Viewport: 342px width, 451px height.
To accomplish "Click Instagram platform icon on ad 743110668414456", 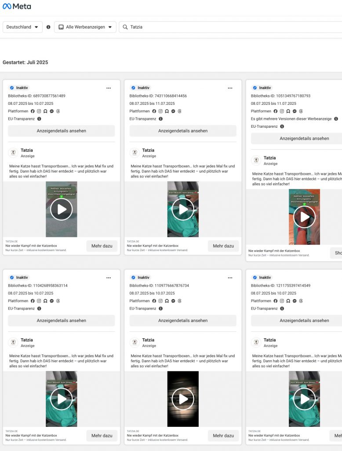I will click(160, 111).
